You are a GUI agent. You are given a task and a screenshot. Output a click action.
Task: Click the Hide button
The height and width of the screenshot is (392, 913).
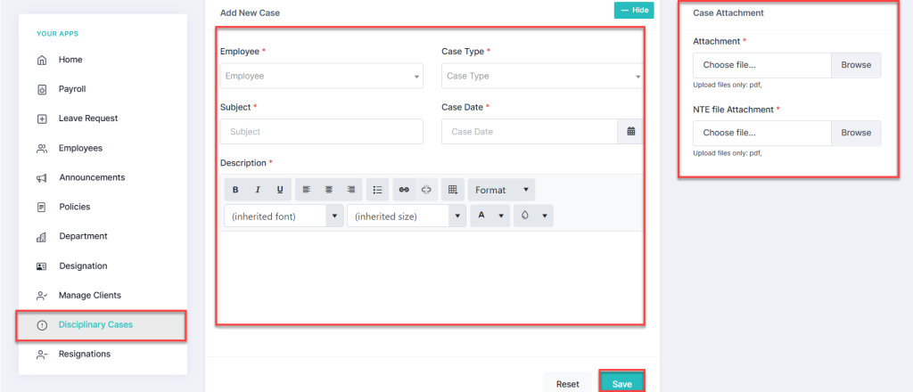pos(634,11)
